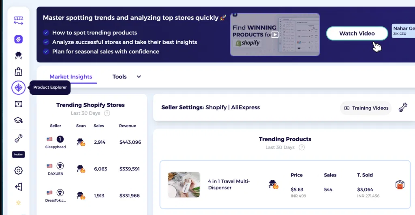Click the frooition badge in sidebar

(x=18, y=154)
